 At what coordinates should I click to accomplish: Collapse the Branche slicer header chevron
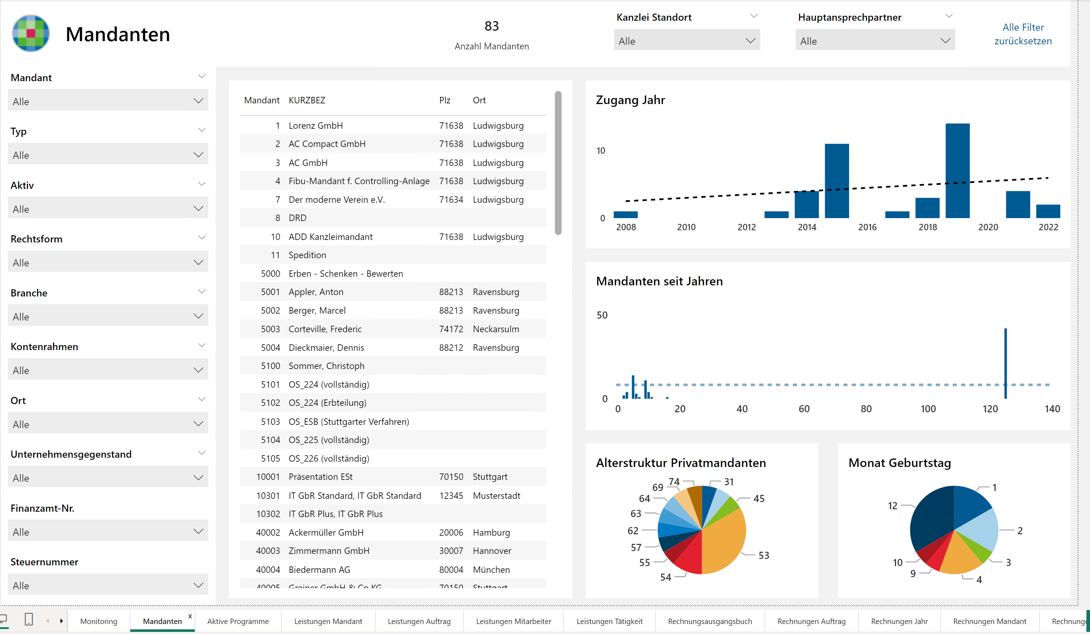tap(201, 292)
